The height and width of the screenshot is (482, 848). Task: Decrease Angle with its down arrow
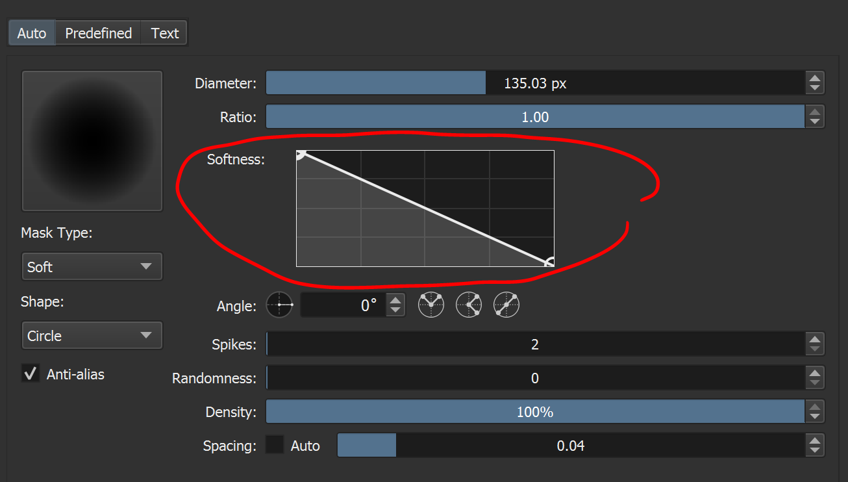click(395, 311)
